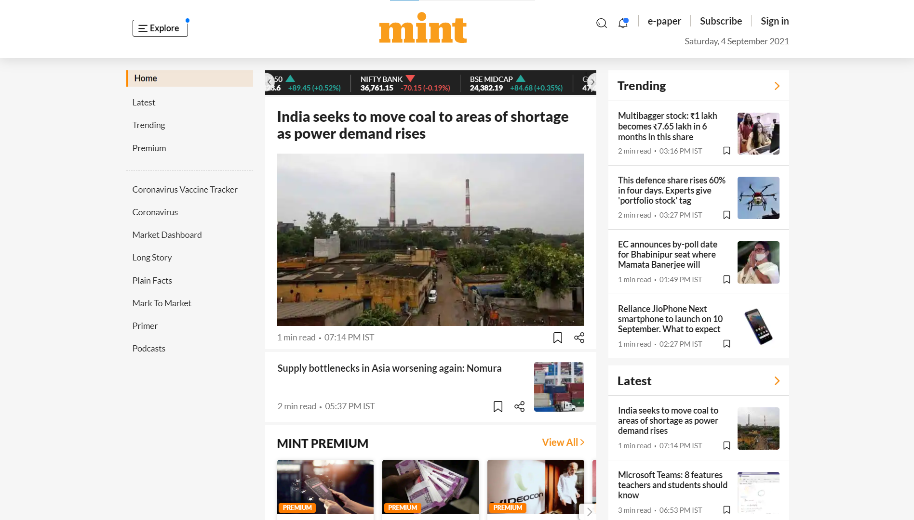Click the Subscribe link

721,21
